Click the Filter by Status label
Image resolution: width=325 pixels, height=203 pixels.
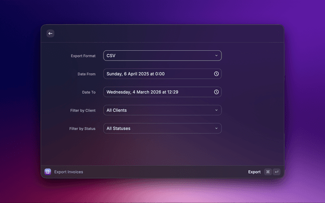tap(82, 129)
